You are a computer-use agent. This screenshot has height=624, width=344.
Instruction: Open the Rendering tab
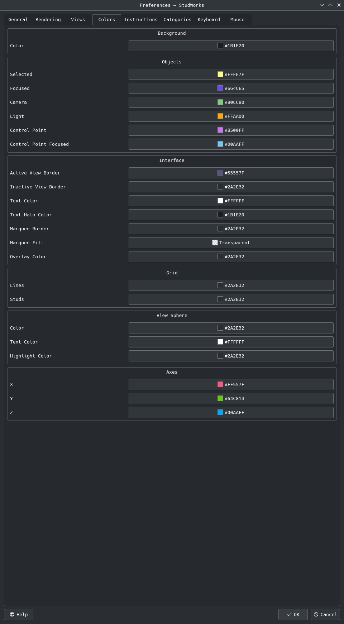tap(48, 20)
